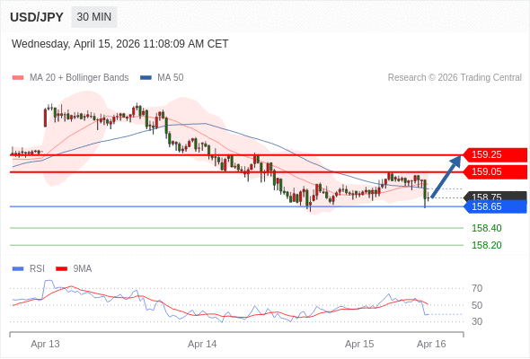530x359 pixels.
Task: Click the pink MA 20 color swatch
Action: tap(18, 78)
